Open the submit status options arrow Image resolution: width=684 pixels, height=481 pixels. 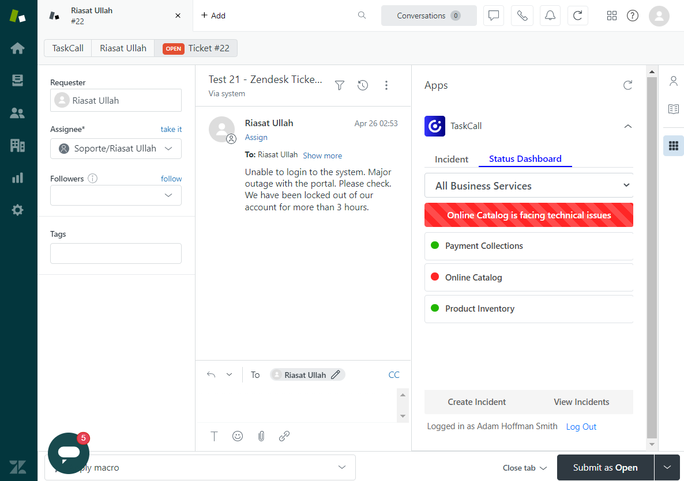(x=667, y=468)
